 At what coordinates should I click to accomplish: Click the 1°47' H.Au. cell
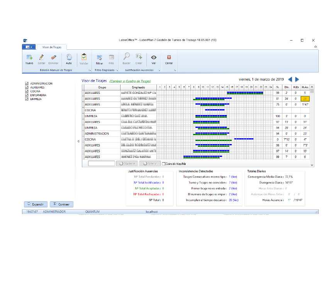[x=305, y=105]
